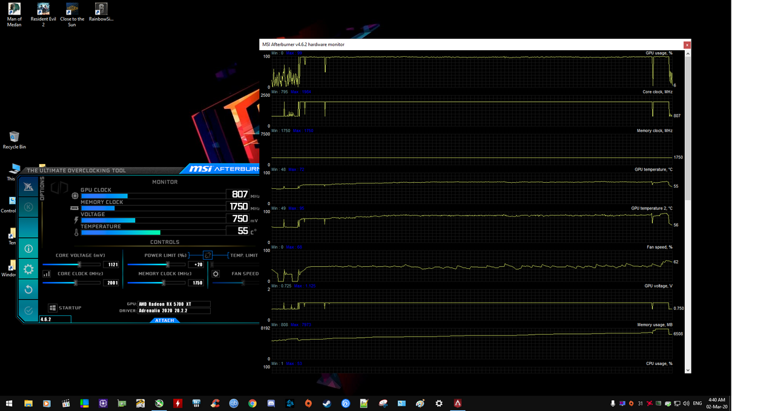The height and width of the screenshot is (411, 775).
Task: Click the Power Limit slider handle
Action: point(168,265)
